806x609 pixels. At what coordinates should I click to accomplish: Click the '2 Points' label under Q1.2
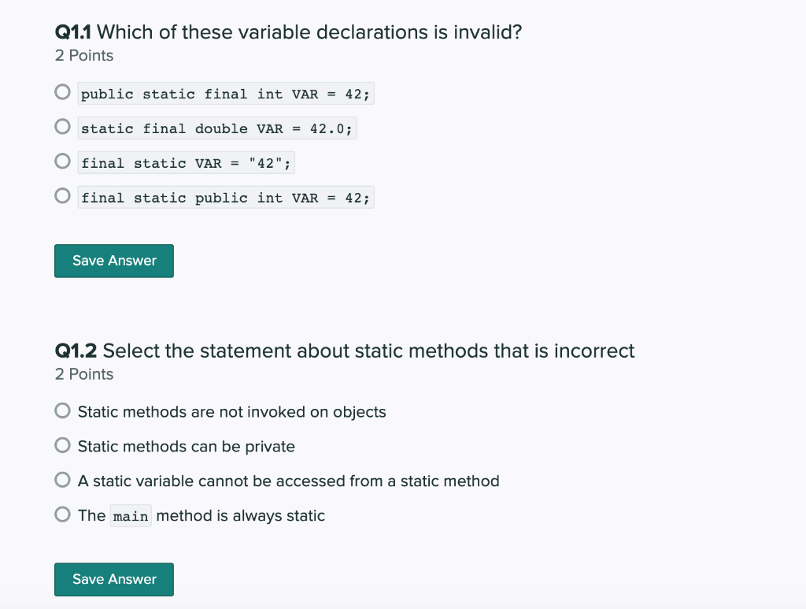pos(83,374)
